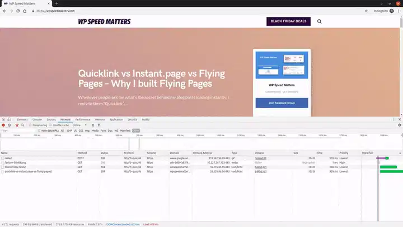Filter requests by JS type

point(76,131)
